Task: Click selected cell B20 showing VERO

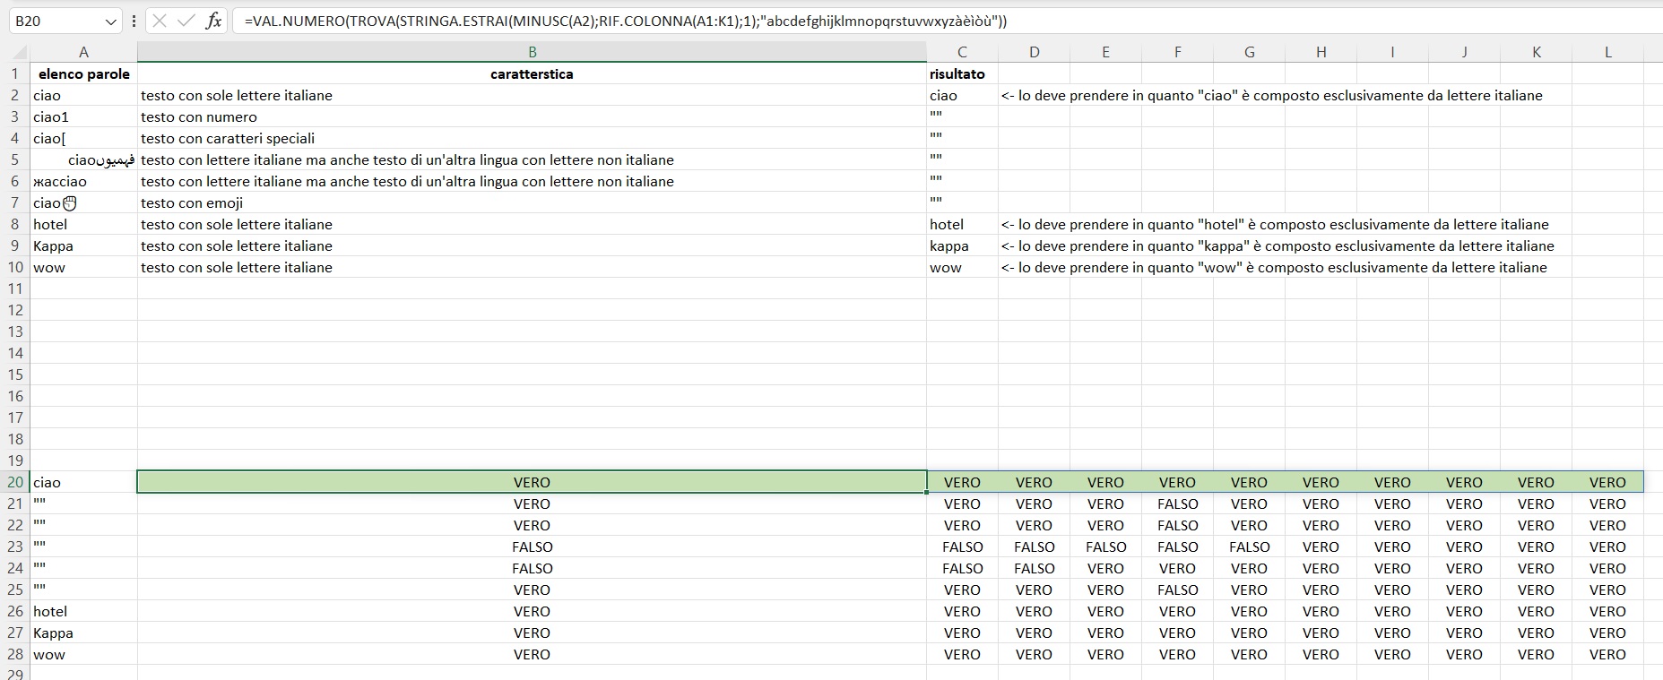Action: pyautogui.click(x=532, y=482)
